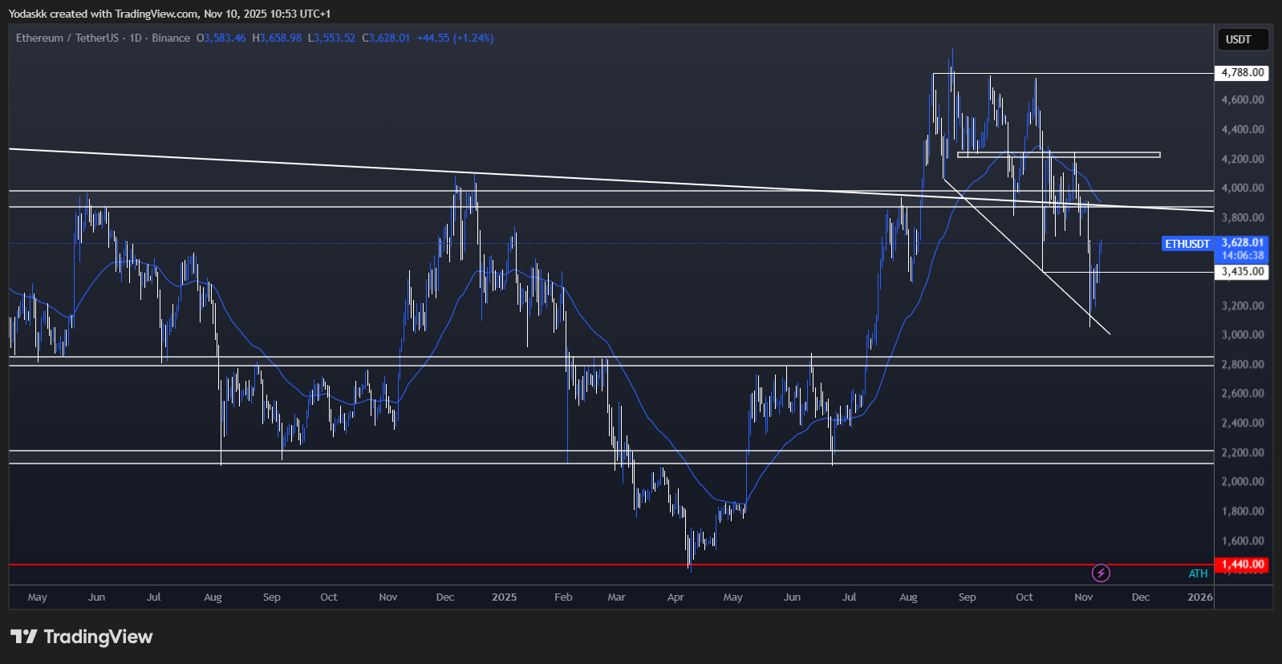The height and width of the screenshot is (664, 1282).
Task: Click the Apr label on the time axis
Action: pos(675,597)
